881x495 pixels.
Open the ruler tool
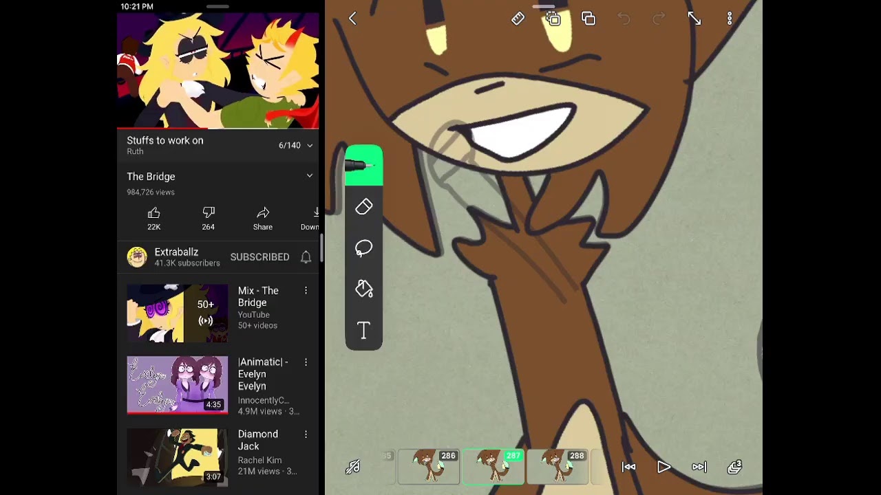pos(518,19)
